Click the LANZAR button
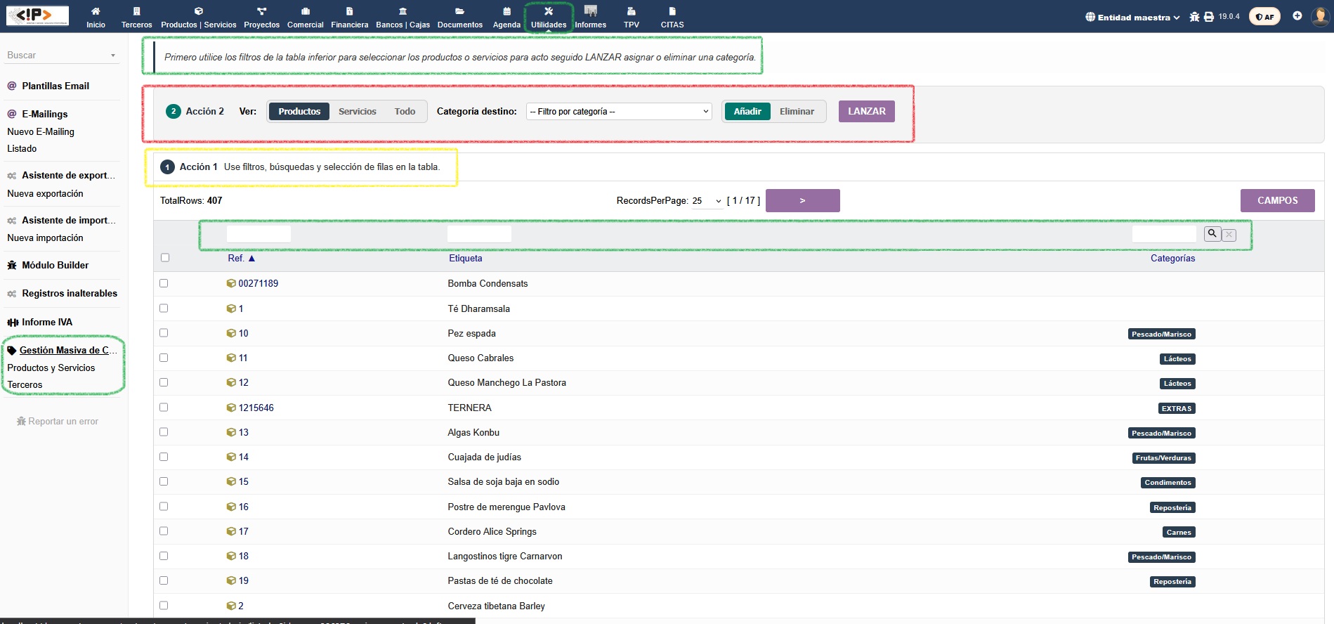 pos(867,111)
